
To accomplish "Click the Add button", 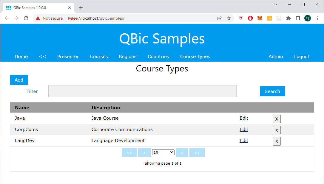I will tap(19, 80).
